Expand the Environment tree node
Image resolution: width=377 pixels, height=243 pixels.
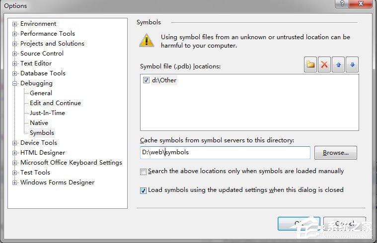pos(15,24)
